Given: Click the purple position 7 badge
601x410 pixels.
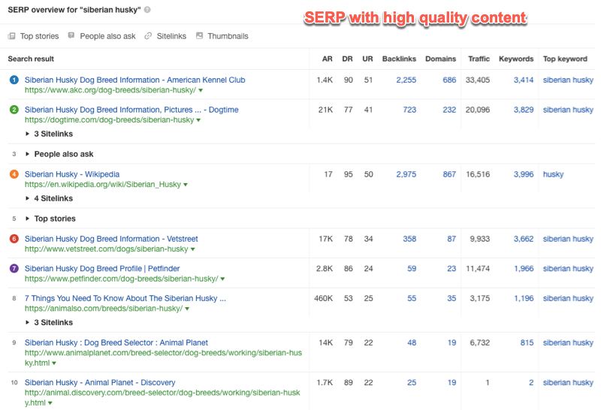Looking at the screenshot, I should click(x=14, y=269).
